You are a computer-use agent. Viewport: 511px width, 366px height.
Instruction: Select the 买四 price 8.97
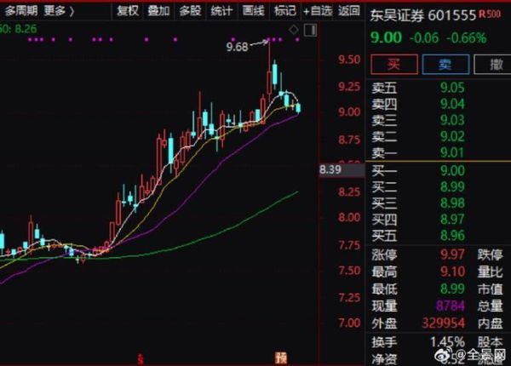click(x=452, y=219)
